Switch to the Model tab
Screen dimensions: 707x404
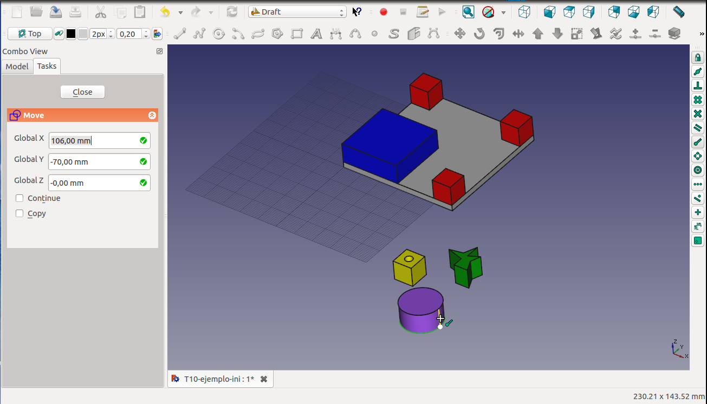click(17, 66)
